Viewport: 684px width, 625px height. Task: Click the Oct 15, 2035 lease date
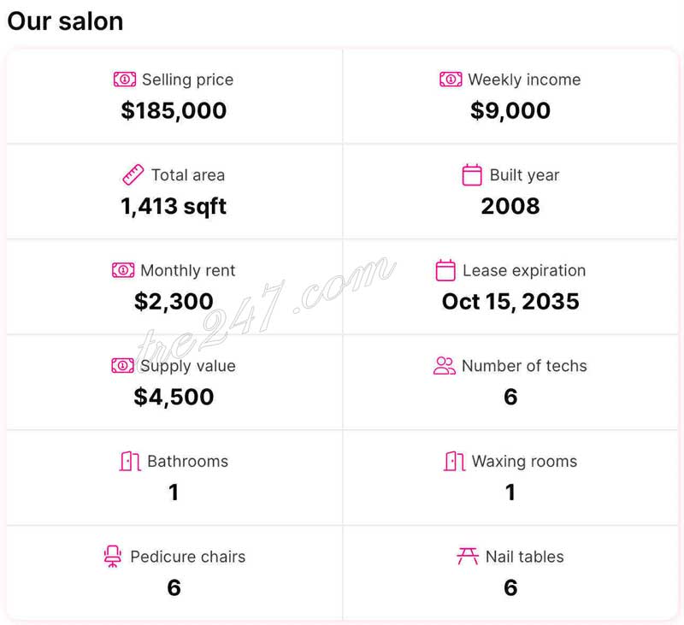pyautogui.click(x=510, y=301)
